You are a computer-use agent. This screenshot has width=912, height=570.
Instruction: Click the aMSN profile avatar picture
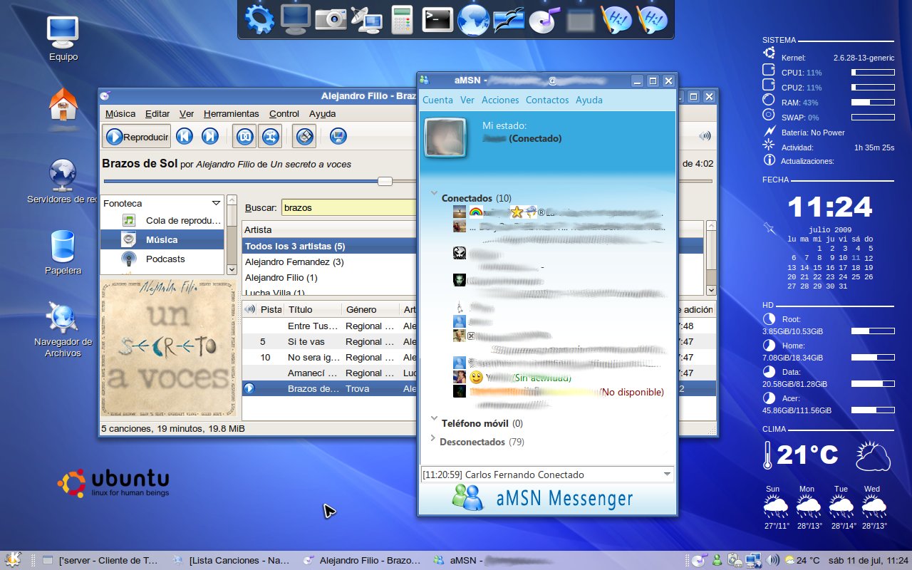(x=445, y=138)
